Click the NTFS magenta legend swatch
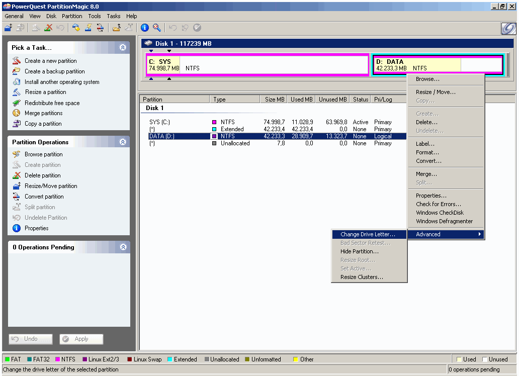519x376 pixels. click(57, 359)
